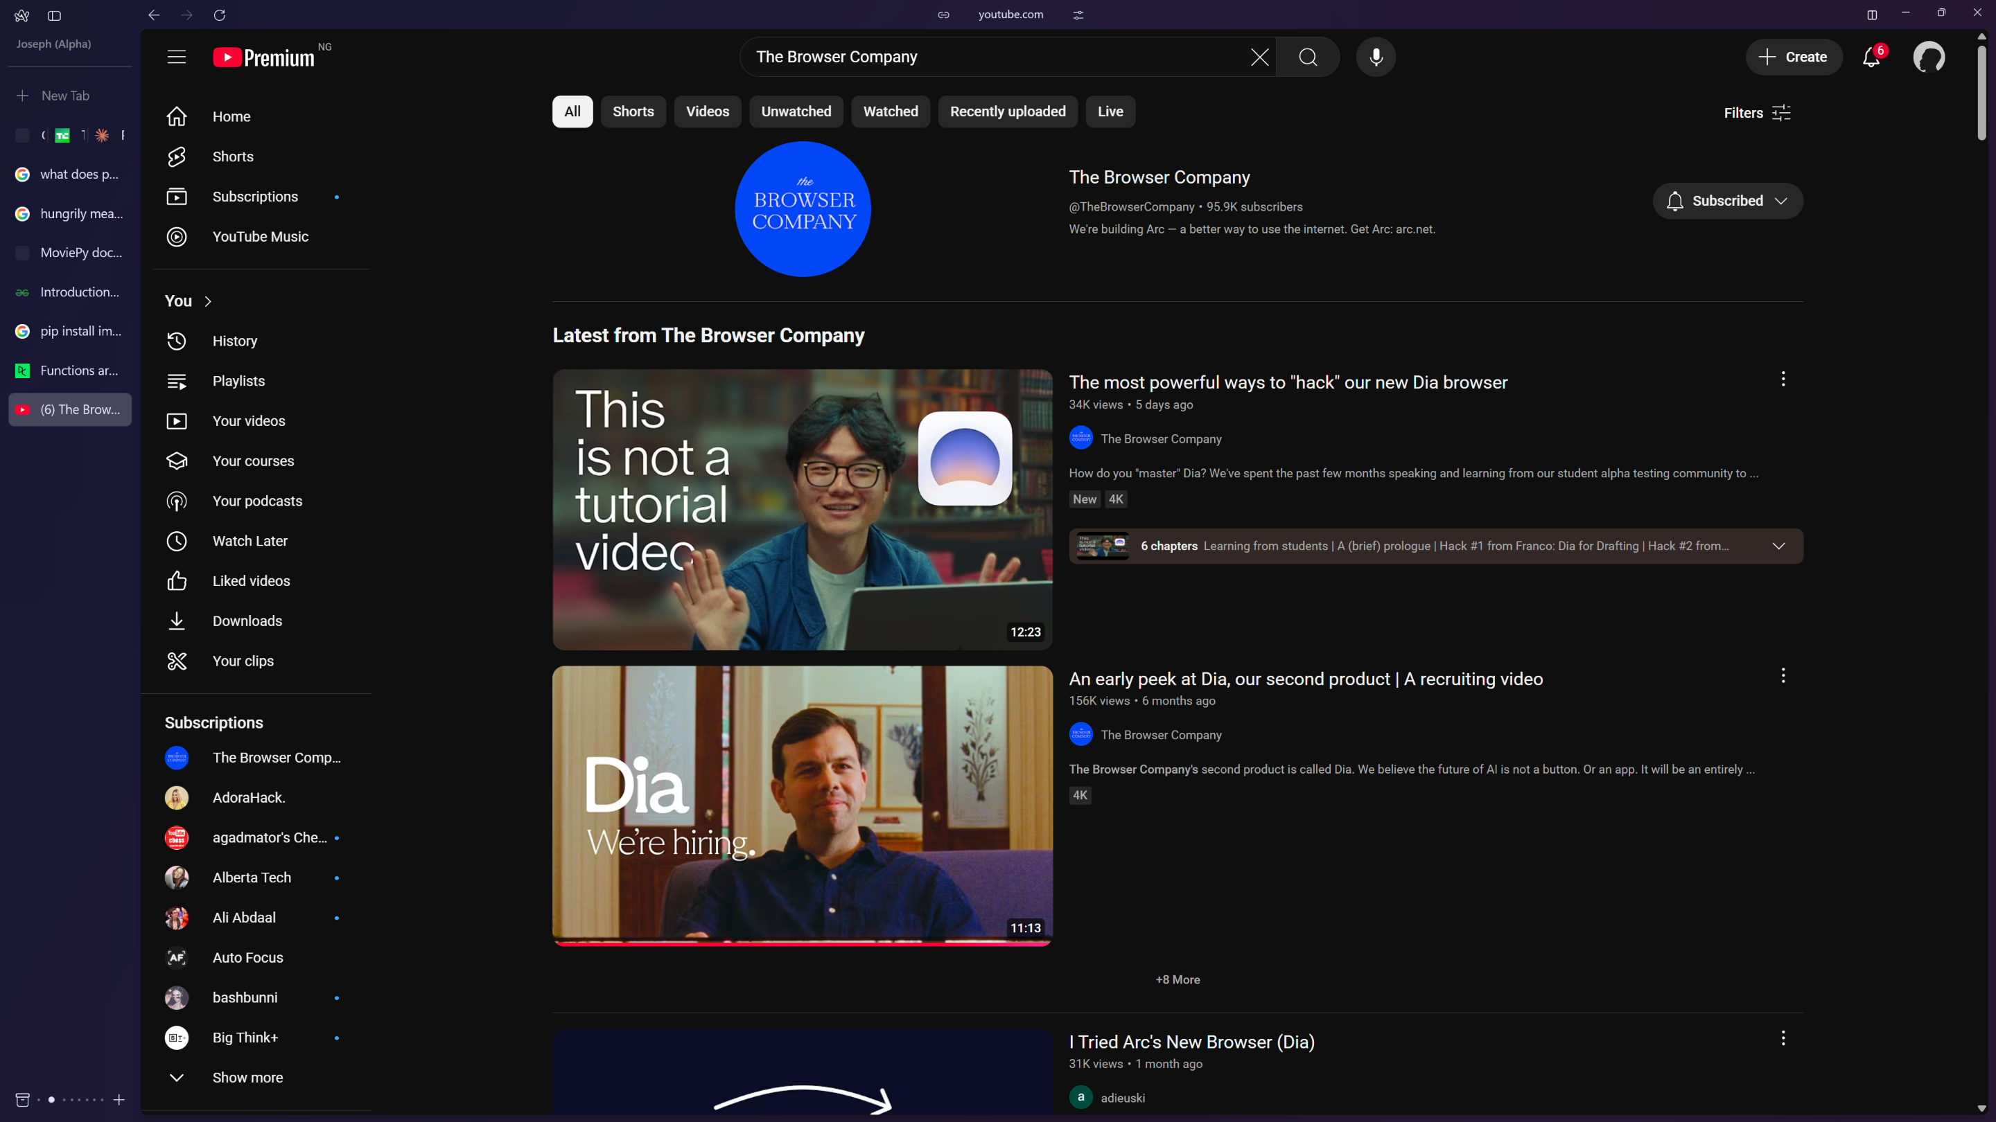Click the YouTube Premium logo

[263, 57]
